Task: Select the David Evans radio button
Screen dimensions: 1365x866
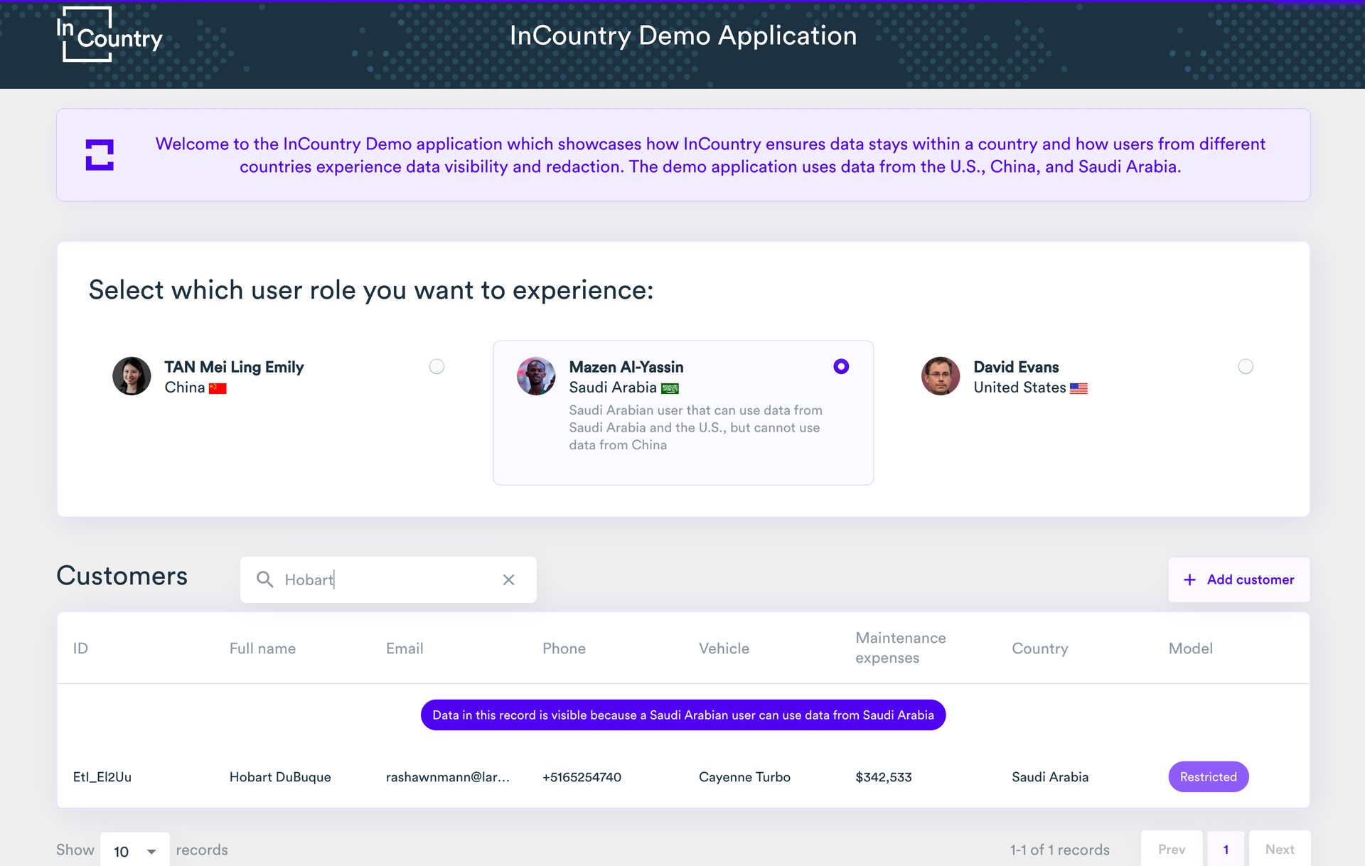Action: click(1246, 366)
